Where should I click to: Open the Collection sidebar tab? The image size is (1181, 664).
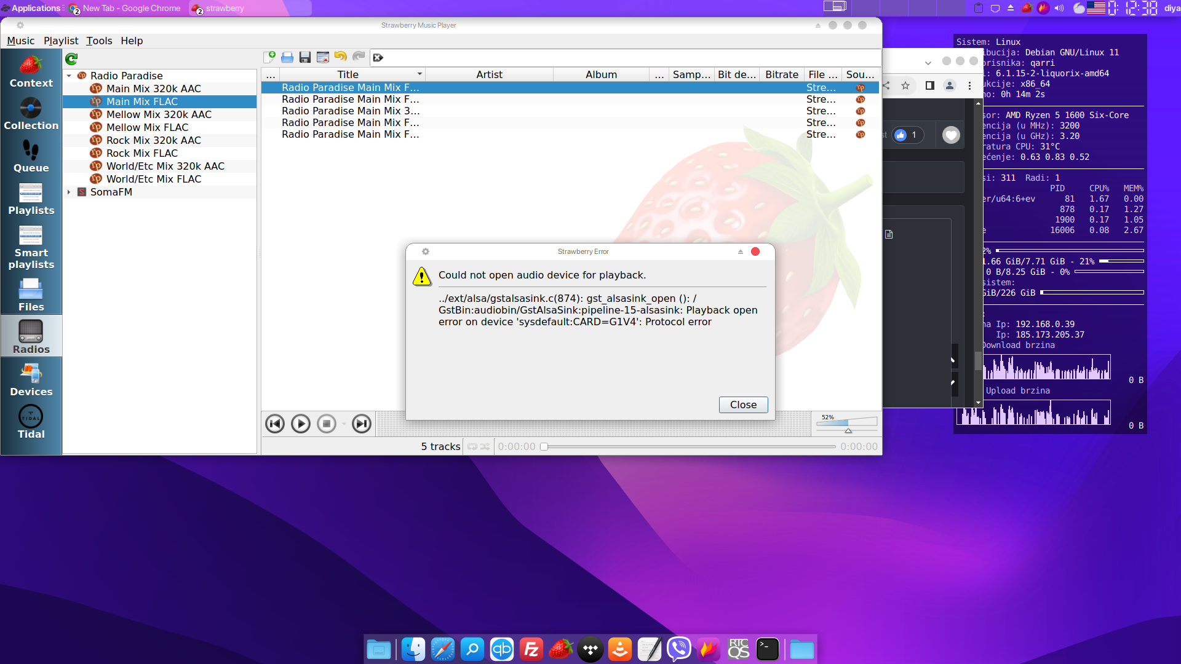coord(31,114)
